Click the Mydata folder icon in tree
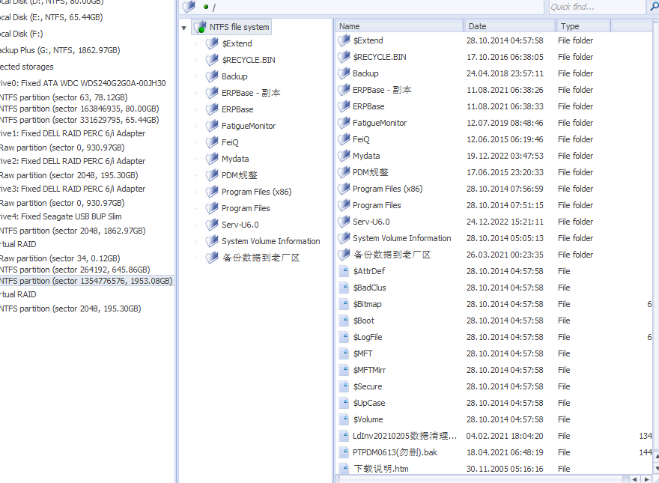The image size is (659, 483). 212,159
